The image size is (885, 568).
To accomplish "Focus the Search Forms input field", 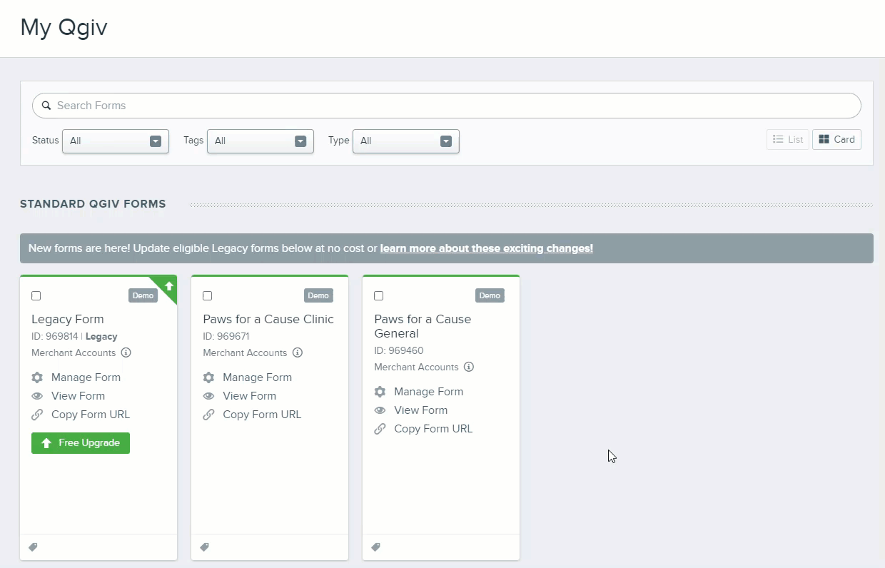I will point(447,106).
